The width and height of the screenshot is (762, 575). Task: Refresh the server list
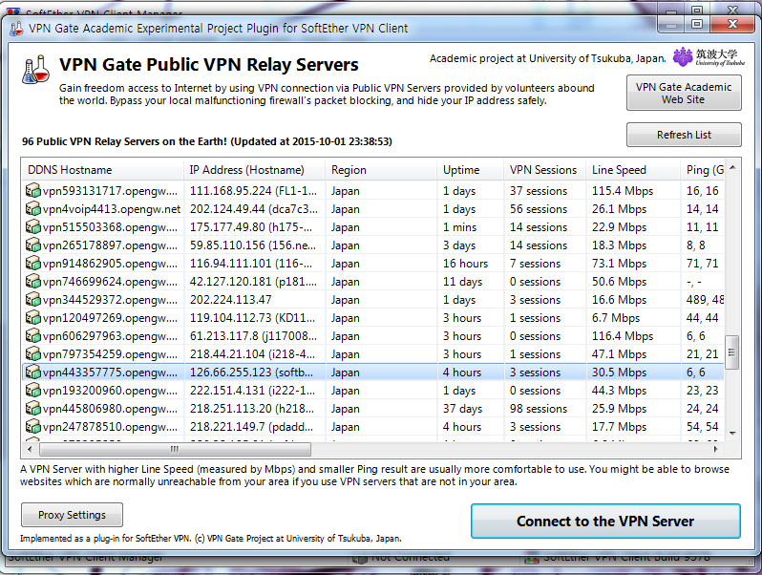[684, 135]
